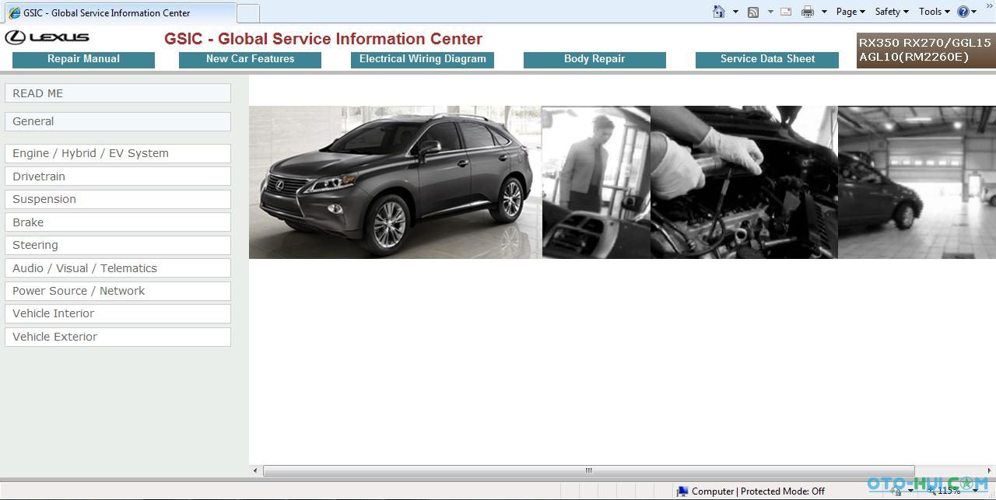This screenshot has height=500, width=996.
Task: Open the Audio / Visual / Telematics category
Action: (117, 268)
